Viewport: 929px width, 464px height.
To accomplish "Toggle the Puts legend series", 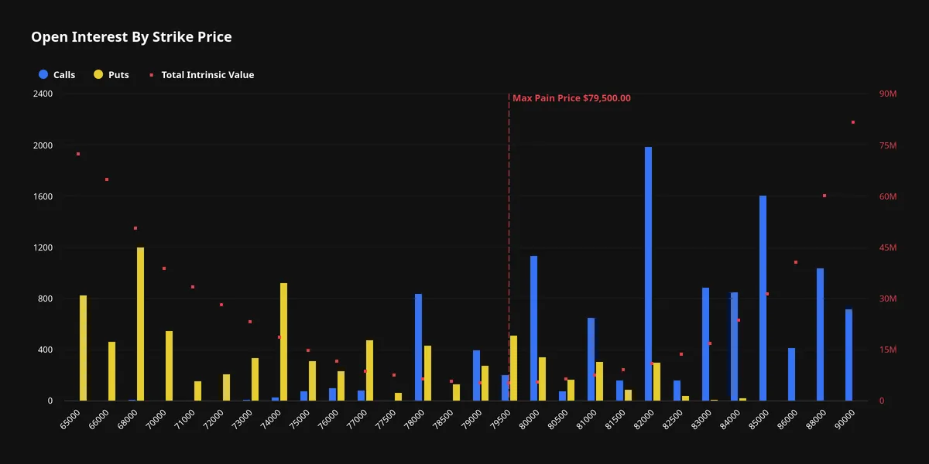I will [x=111, y=75].
